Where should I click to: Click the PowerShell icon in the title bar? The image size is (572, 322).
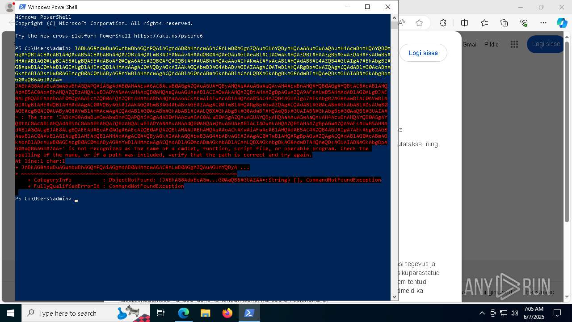pos(22,7)
